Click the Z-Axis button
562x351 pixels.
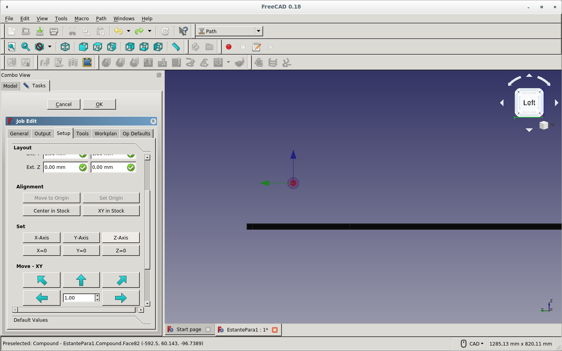(121, 238)
